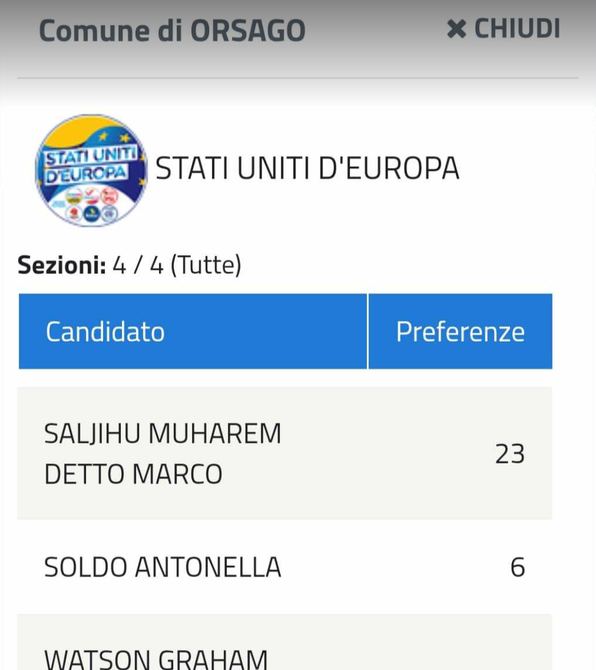The image size is (596, 670).
Task: Click the Sezioni label text
Action: (x=62, y=265)
